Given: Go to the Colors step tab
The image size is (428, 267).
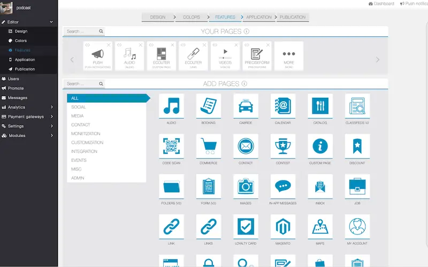Looking at the screenshot, I should pyautogui.click(x=192, y=17).
